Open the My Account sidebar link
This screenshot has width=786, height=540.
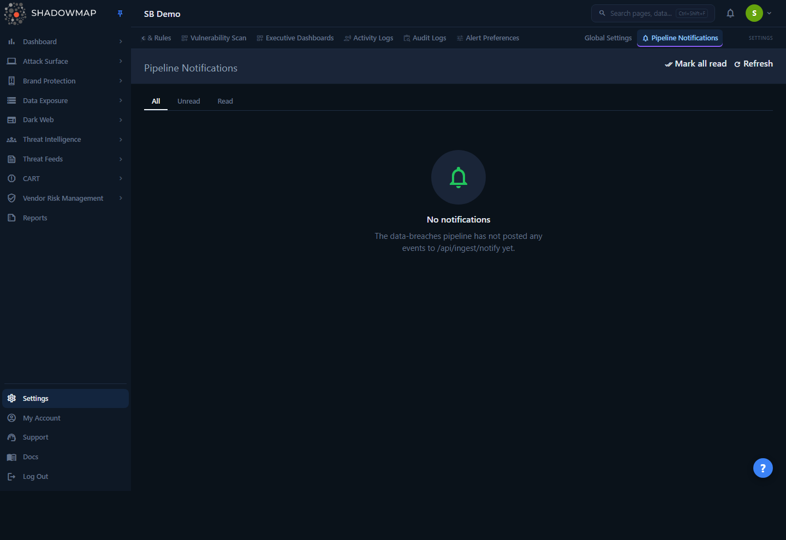tap(65, 418)
